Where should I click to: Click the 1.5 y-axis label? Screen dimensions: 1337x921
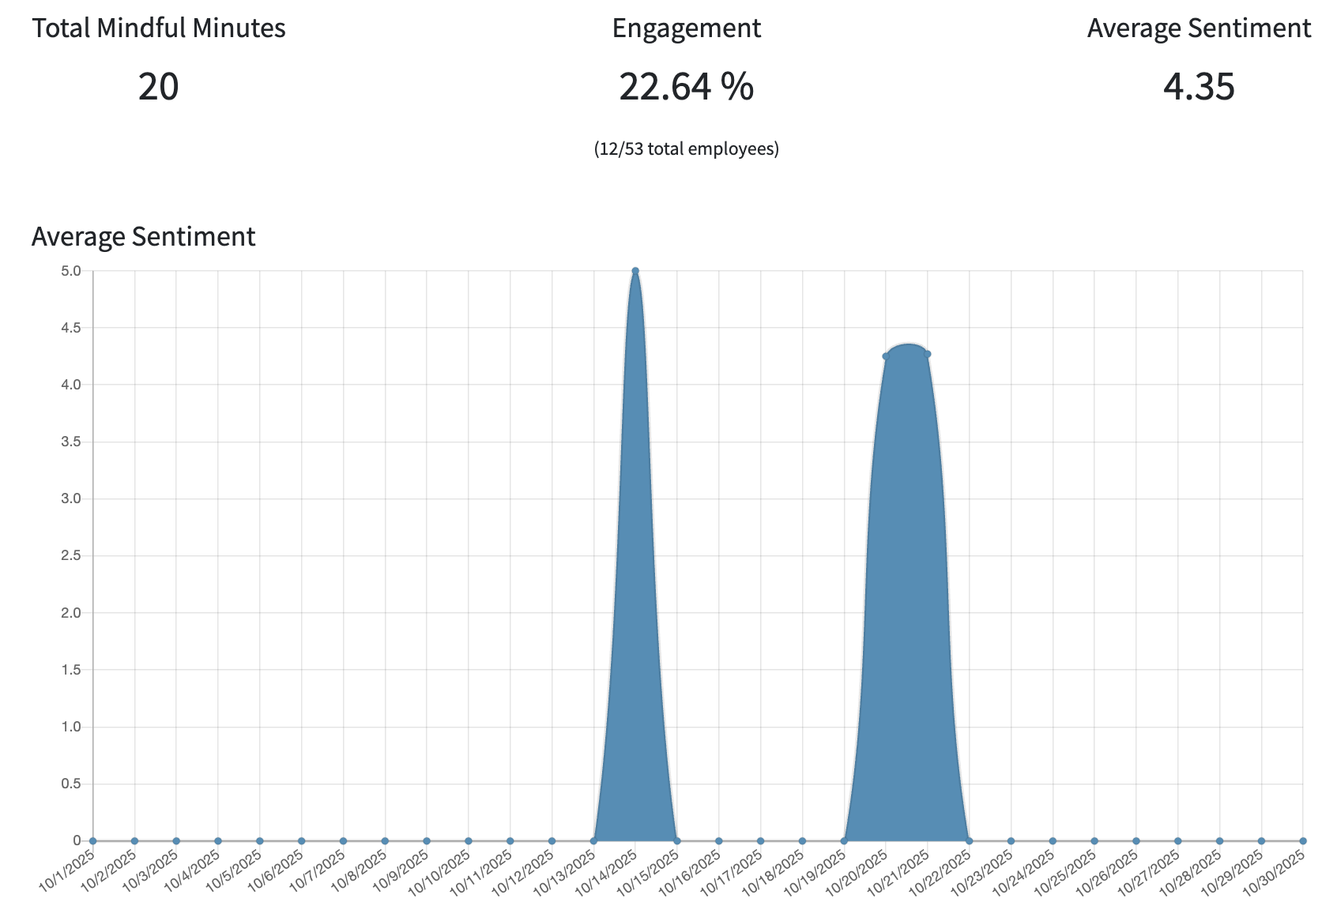(x=71, y=670)
